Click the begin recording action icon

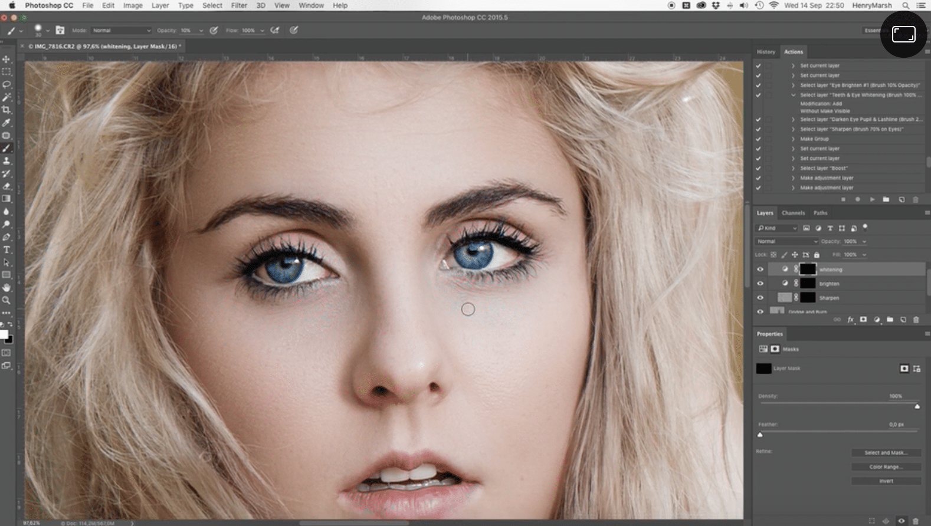(x=857, y=199)
